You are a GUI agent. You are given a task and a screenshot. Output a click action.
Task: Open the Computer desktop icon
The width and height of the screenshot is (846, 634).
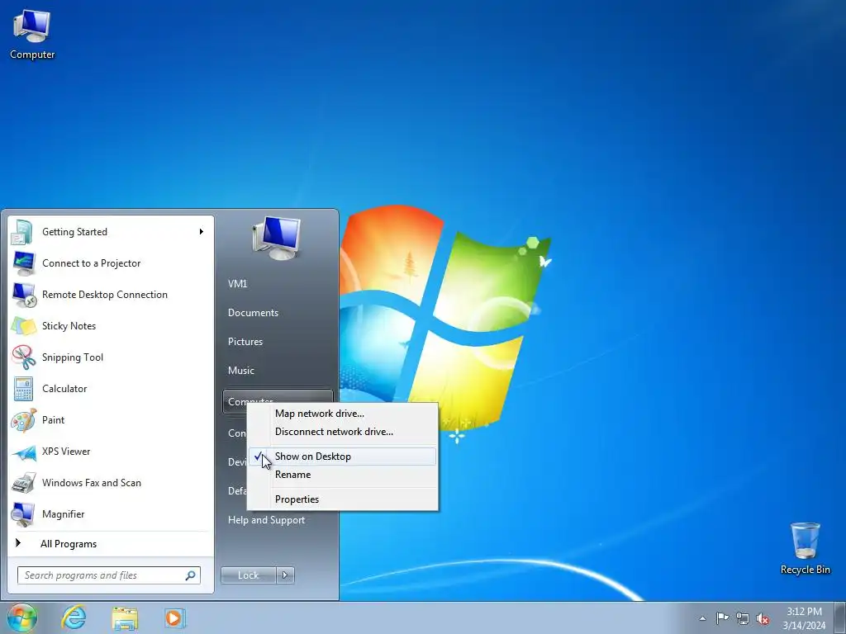[32, 35]
